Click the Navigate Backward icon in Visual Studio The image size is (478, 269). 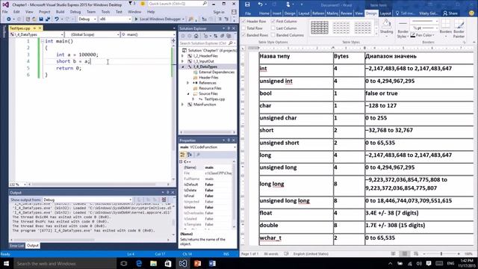pyautogui.click(x=8, y=19)
